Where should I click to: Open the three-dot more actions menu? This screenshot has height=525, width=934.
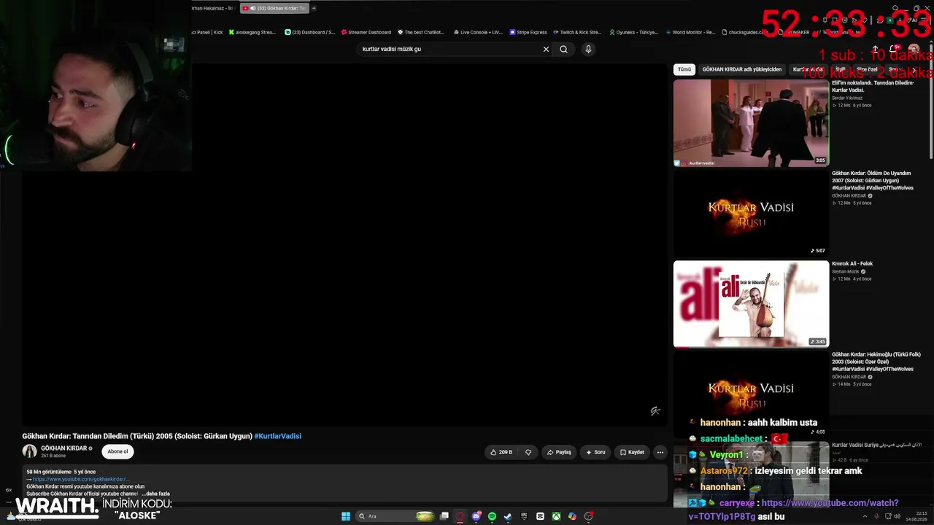point(660,452)
